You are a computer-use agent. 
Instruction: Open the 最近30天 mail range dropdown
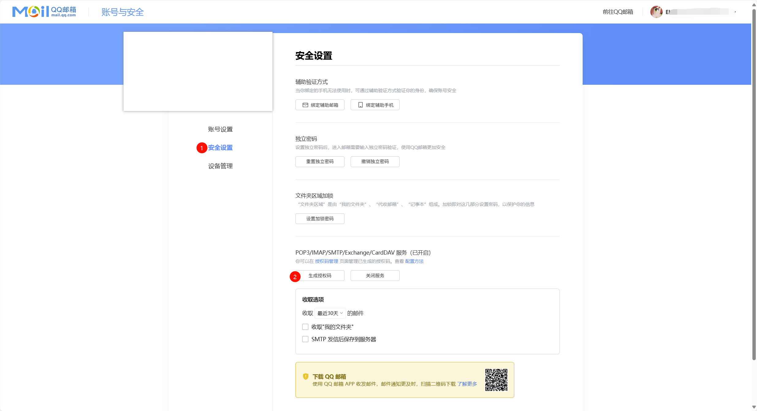[330, 313]
